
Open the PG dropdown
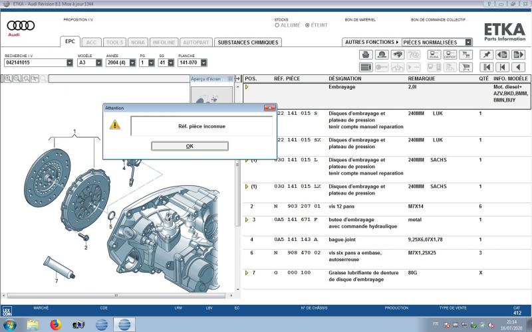(152, 62)
